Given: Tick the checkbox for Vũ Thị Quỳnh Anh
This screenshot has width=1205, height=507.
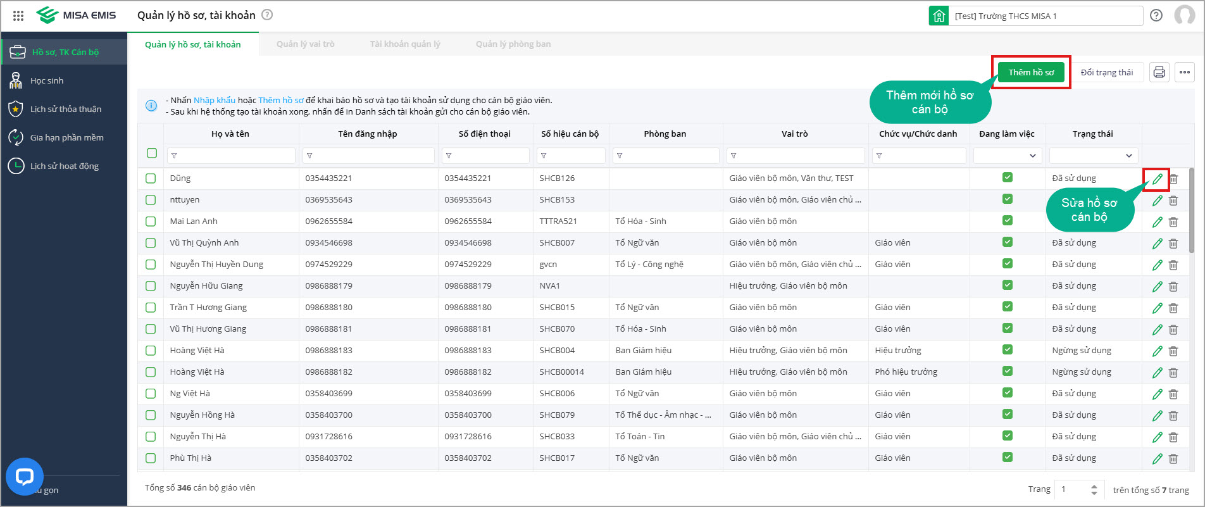Looking at the screenshot, I should [151, 243].
